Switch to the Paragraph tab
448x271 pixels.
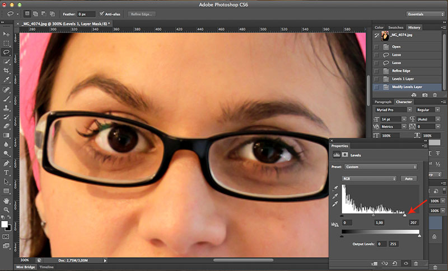[x=383, y=102]
